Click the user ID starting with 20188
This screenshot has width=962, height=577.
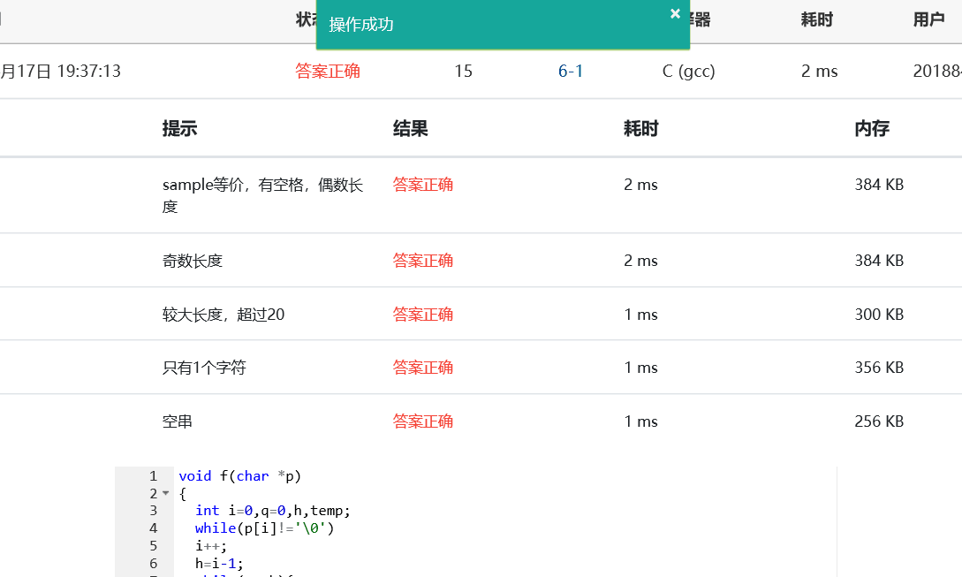tap(937, 72)
